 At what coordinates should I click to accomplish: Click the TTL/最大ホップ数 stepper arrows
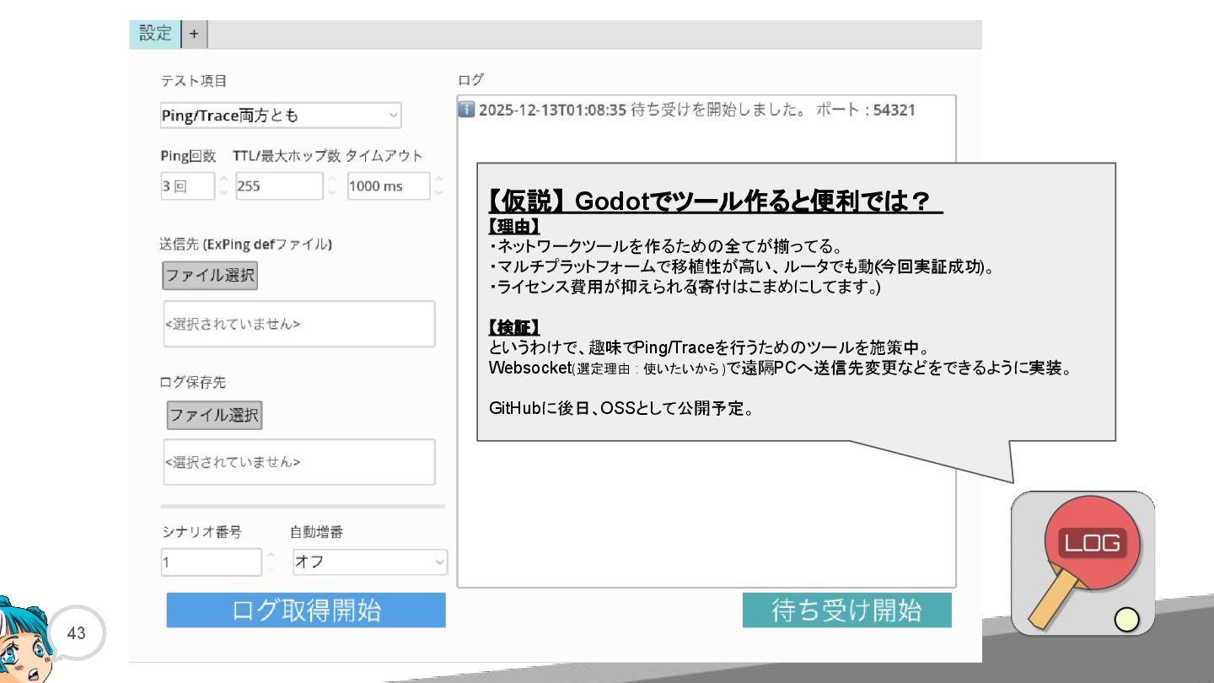332,186
